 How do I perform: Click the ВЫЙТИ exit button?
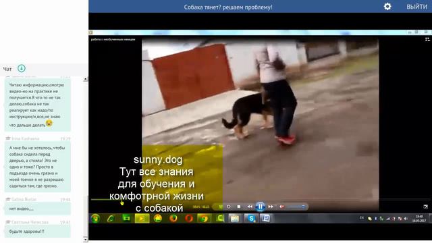click(x=417, y=7)
